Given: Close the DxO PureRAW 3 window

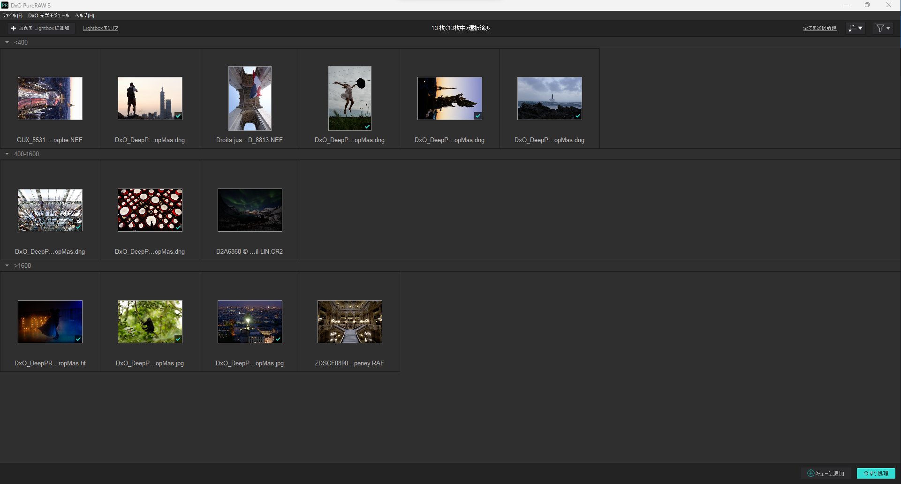Looking at the screenshot, I should point(889,5).
